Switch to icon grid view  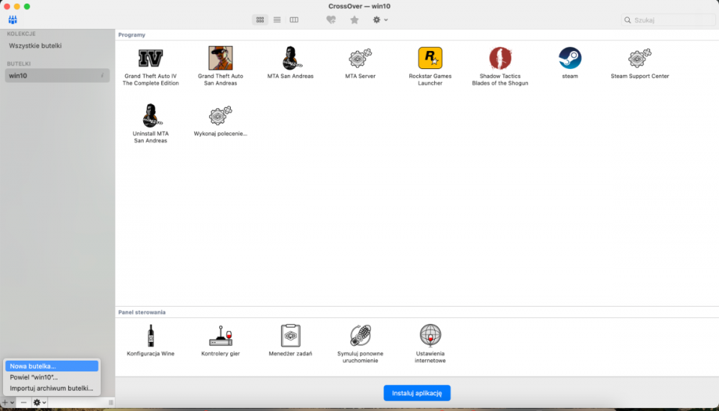pyautogui.click(x=260, y=19)
